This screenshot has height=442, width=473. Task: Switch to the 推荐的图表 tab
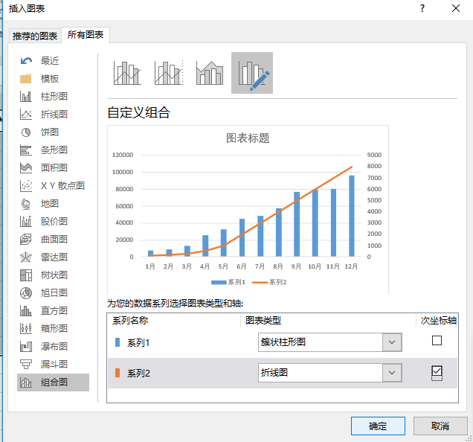click(35, 36)
